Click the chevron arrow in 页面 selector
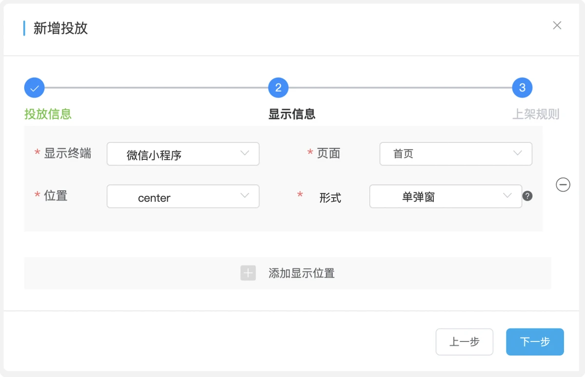The image size is (585, 377). (x=518, y=153)
